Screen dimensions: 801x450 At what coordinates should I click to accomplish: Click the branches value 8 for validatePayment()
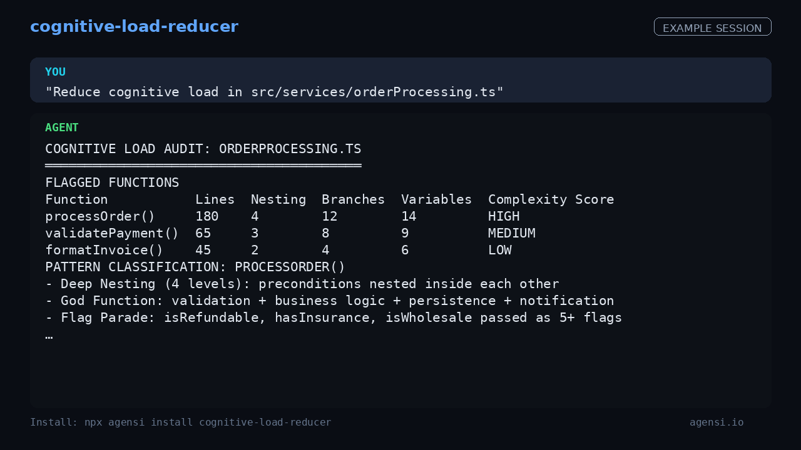coord(326,233)
